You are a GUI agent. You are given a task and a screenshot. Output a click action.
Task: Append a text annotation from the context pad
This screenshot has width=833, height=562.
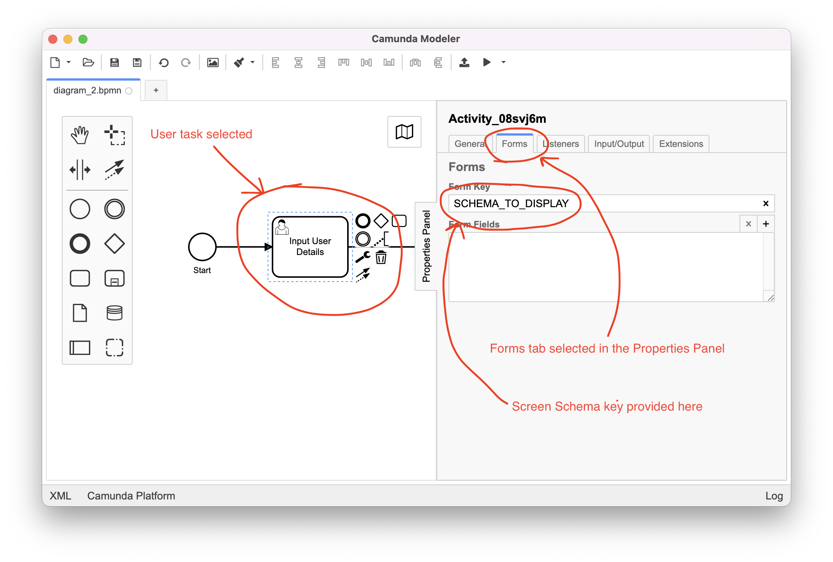tap(381, 239)
